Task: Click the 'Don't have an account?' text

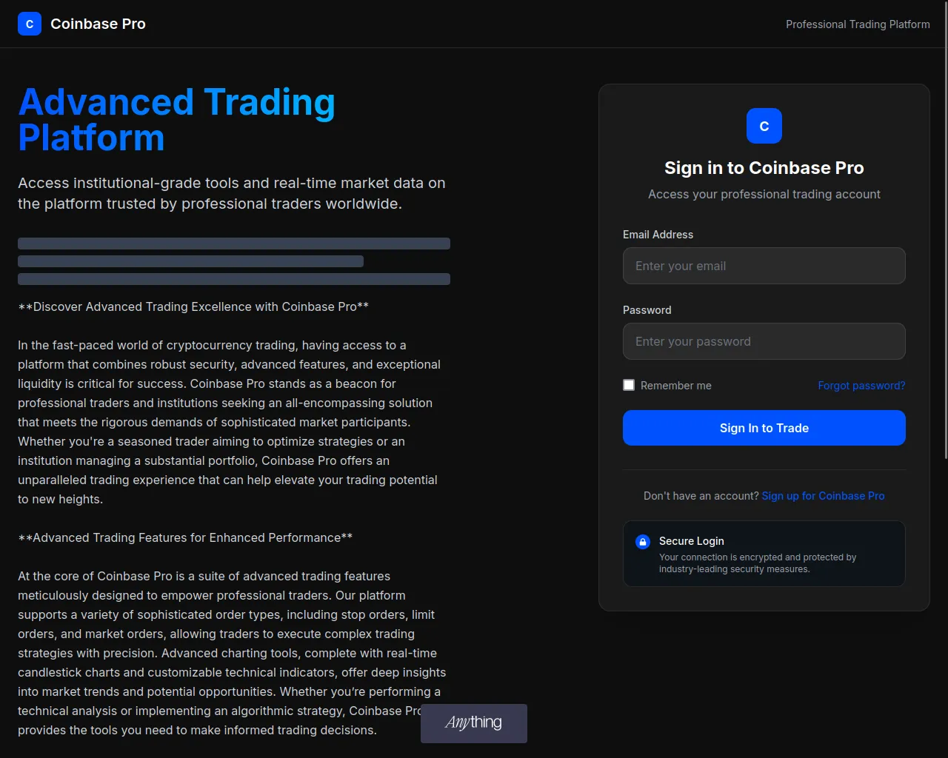Action: point(701,496)
